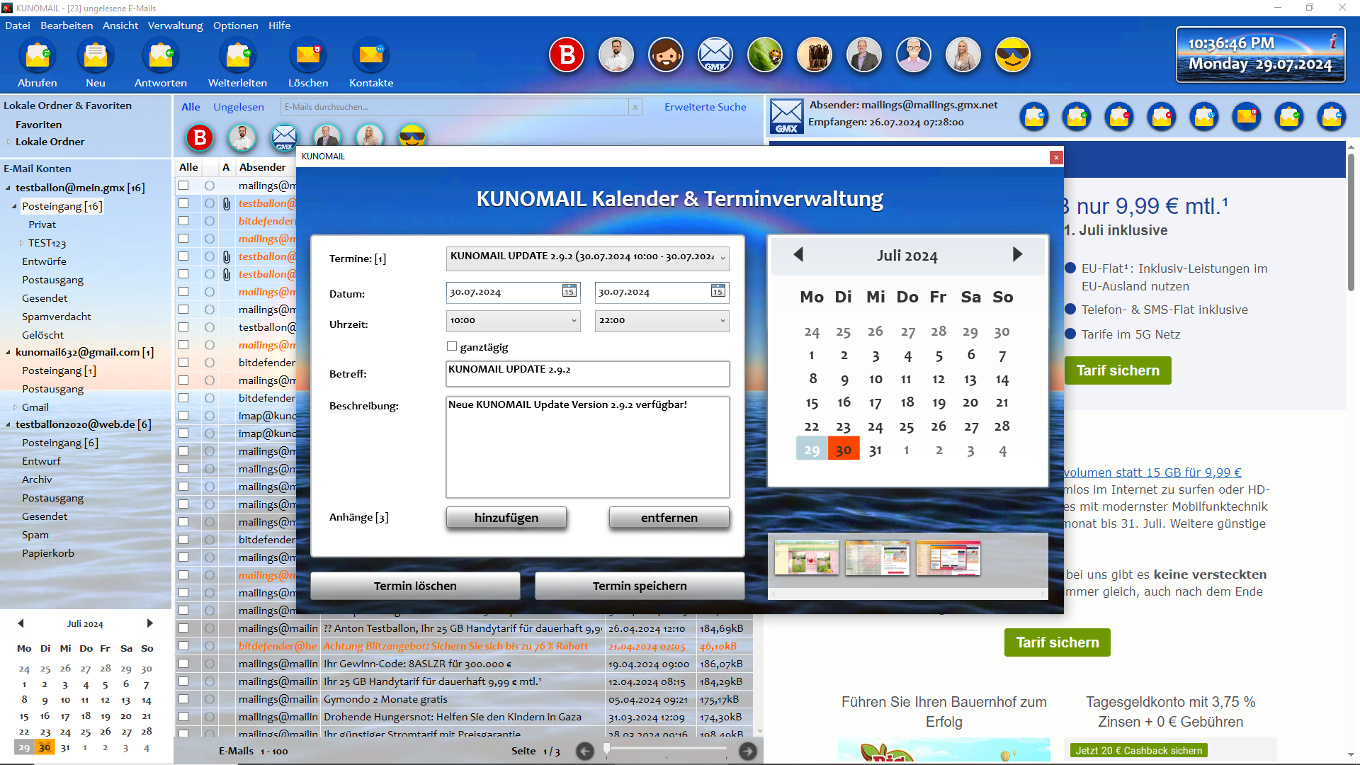Screen dimensions: 1360x765
Task: Click the Weiterleiten forward icon
Action: [x=238, y=56]
